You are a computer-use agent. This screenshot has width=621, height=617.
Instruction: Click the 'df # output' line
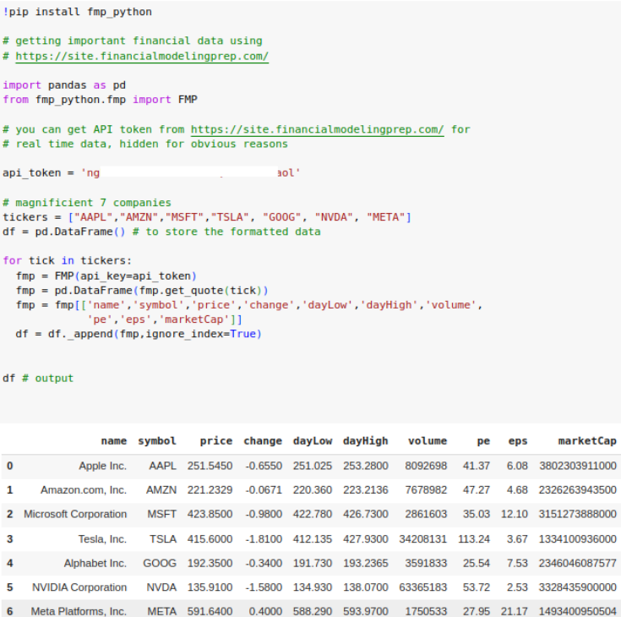(x=38, y=378)
